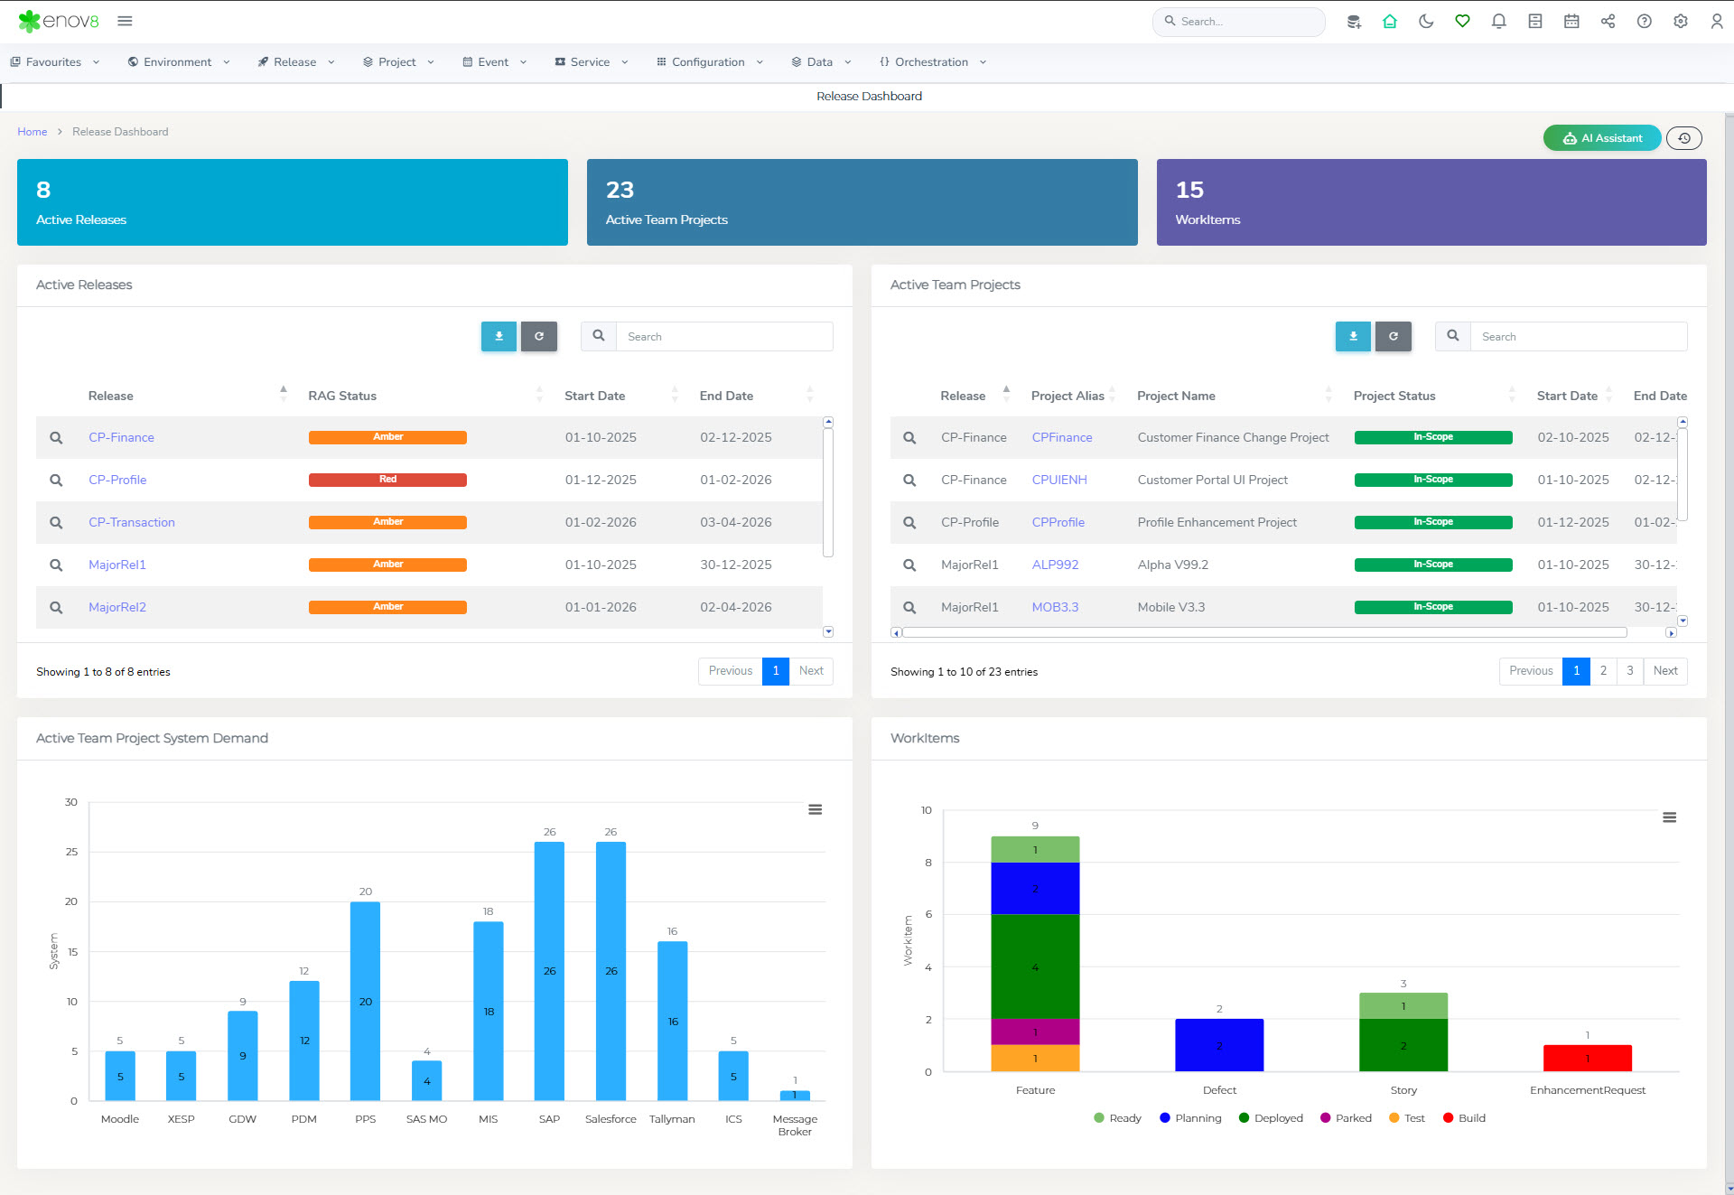Open the Release navigation menu
This screenshot has width=1734, height=1195.
[295, 62]
